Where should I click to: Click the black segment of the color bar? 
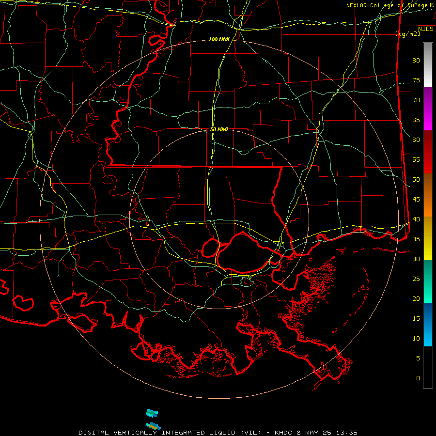[428, 367]
